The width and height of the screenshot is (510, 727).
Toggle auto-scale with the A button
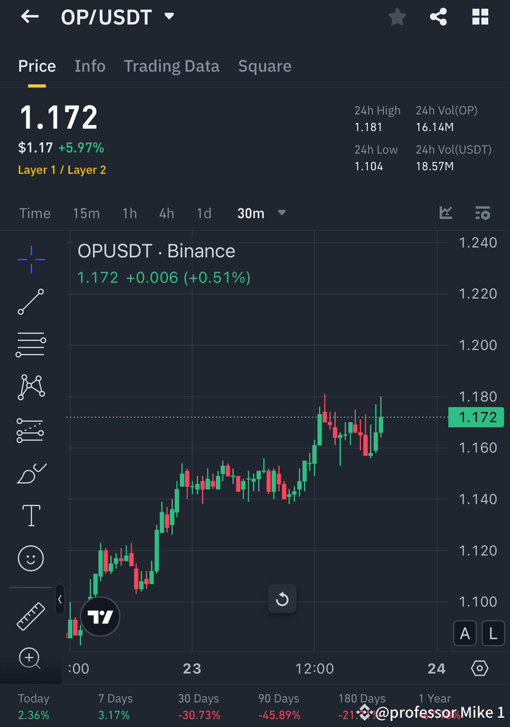pyautogui.click(x=465, y=633)
